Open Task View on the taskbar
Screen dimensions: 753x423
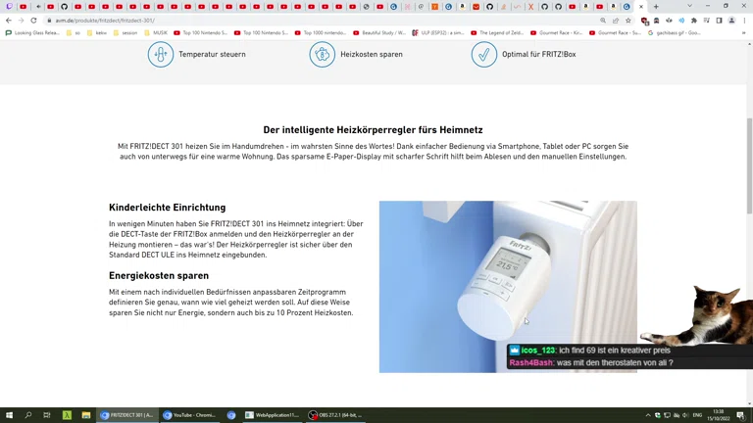click(47, 415)
